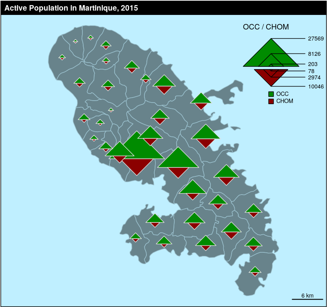Click the CHOM text label in legend
The width and height of the screenshot is (327, 307).
(285, 101)
